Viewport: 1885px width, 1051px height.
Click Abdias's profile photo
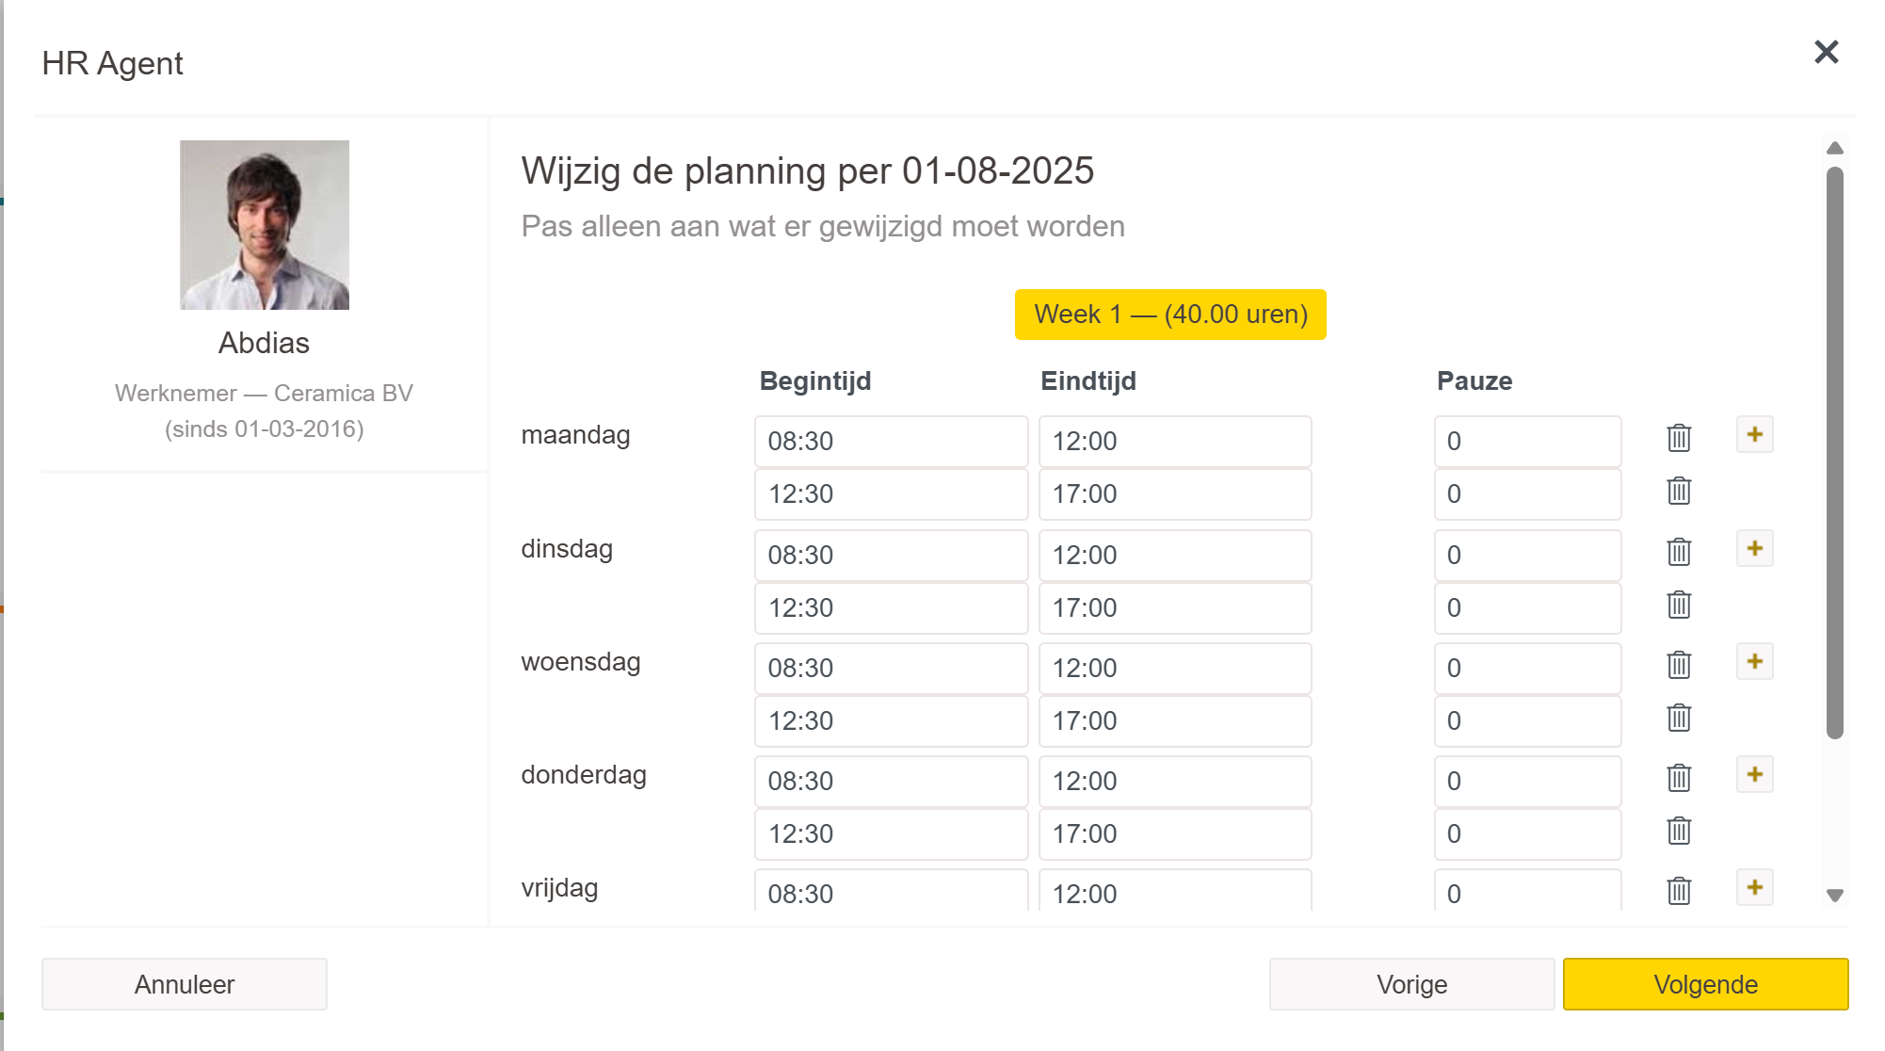coord(265,225)
